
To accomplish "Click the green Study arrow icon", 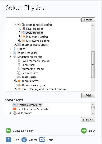I will click(x=84, y=130).
